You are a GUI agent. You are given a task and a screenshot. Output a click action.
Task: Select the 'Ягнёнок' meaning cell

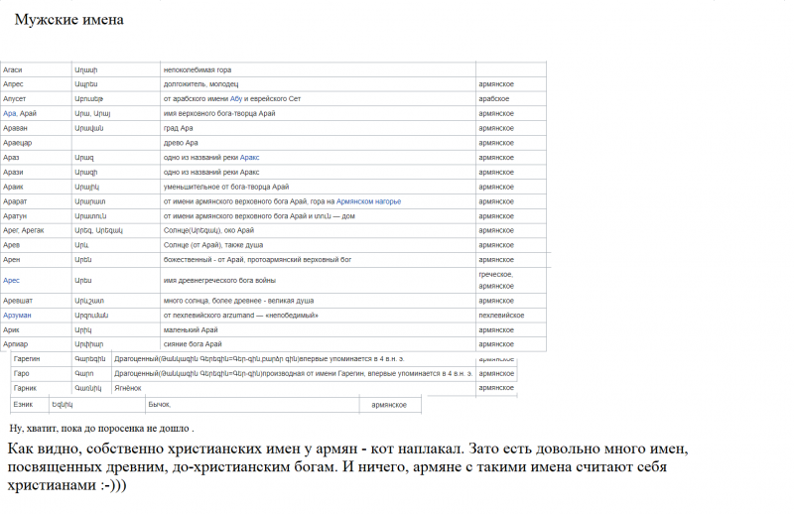(293, 388)
